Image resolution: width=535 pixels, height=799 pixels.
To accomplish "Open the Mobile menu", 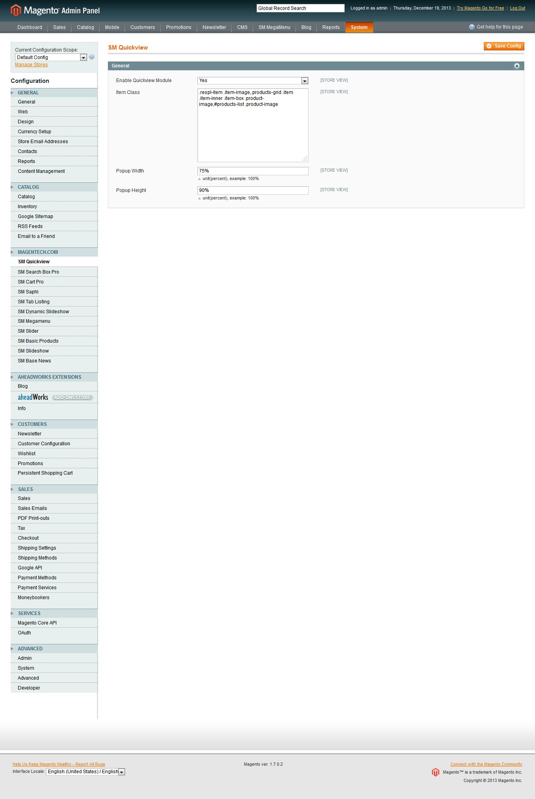I will pyautogui.click(x=112, y=27).
